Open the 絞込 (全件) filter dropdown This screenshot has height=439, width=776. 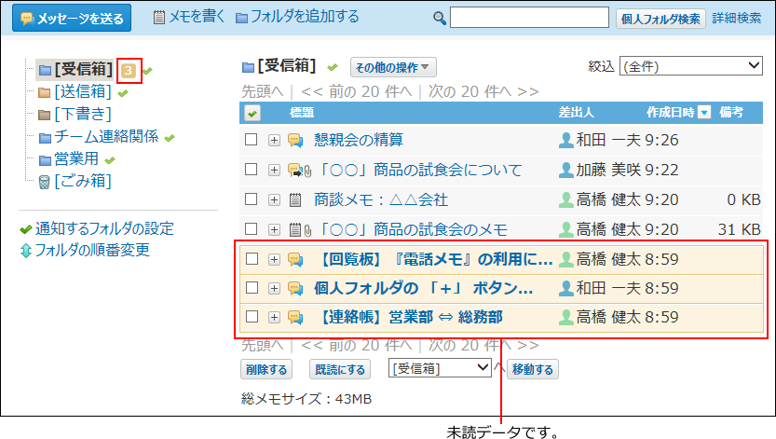coord(691,66)
